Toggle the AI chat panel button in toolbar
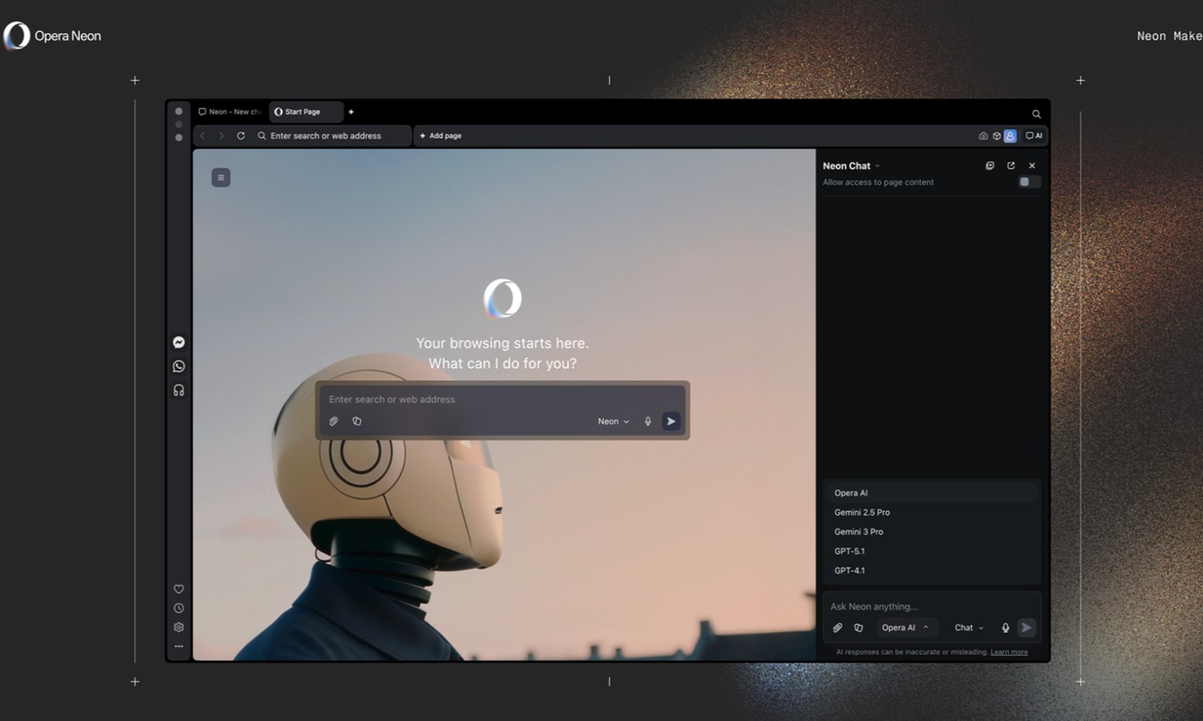The image size is (1203, 721). tap(1034, 136)
